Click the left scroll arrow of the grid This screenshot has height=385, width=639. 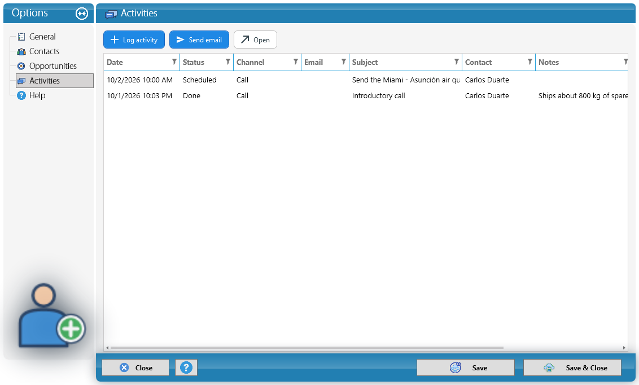tap(107, 348)
